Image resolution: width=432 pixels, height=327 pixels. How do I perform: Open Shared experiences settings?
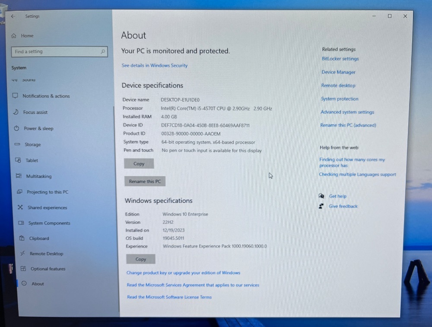point(48,208)
